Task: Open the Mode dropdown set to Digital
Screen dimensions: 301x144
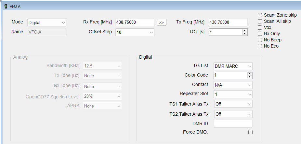Action: [47, 22]
